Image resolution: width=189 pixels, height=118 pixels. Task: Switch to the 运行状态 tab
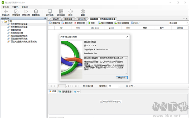(x=82, y=19)
